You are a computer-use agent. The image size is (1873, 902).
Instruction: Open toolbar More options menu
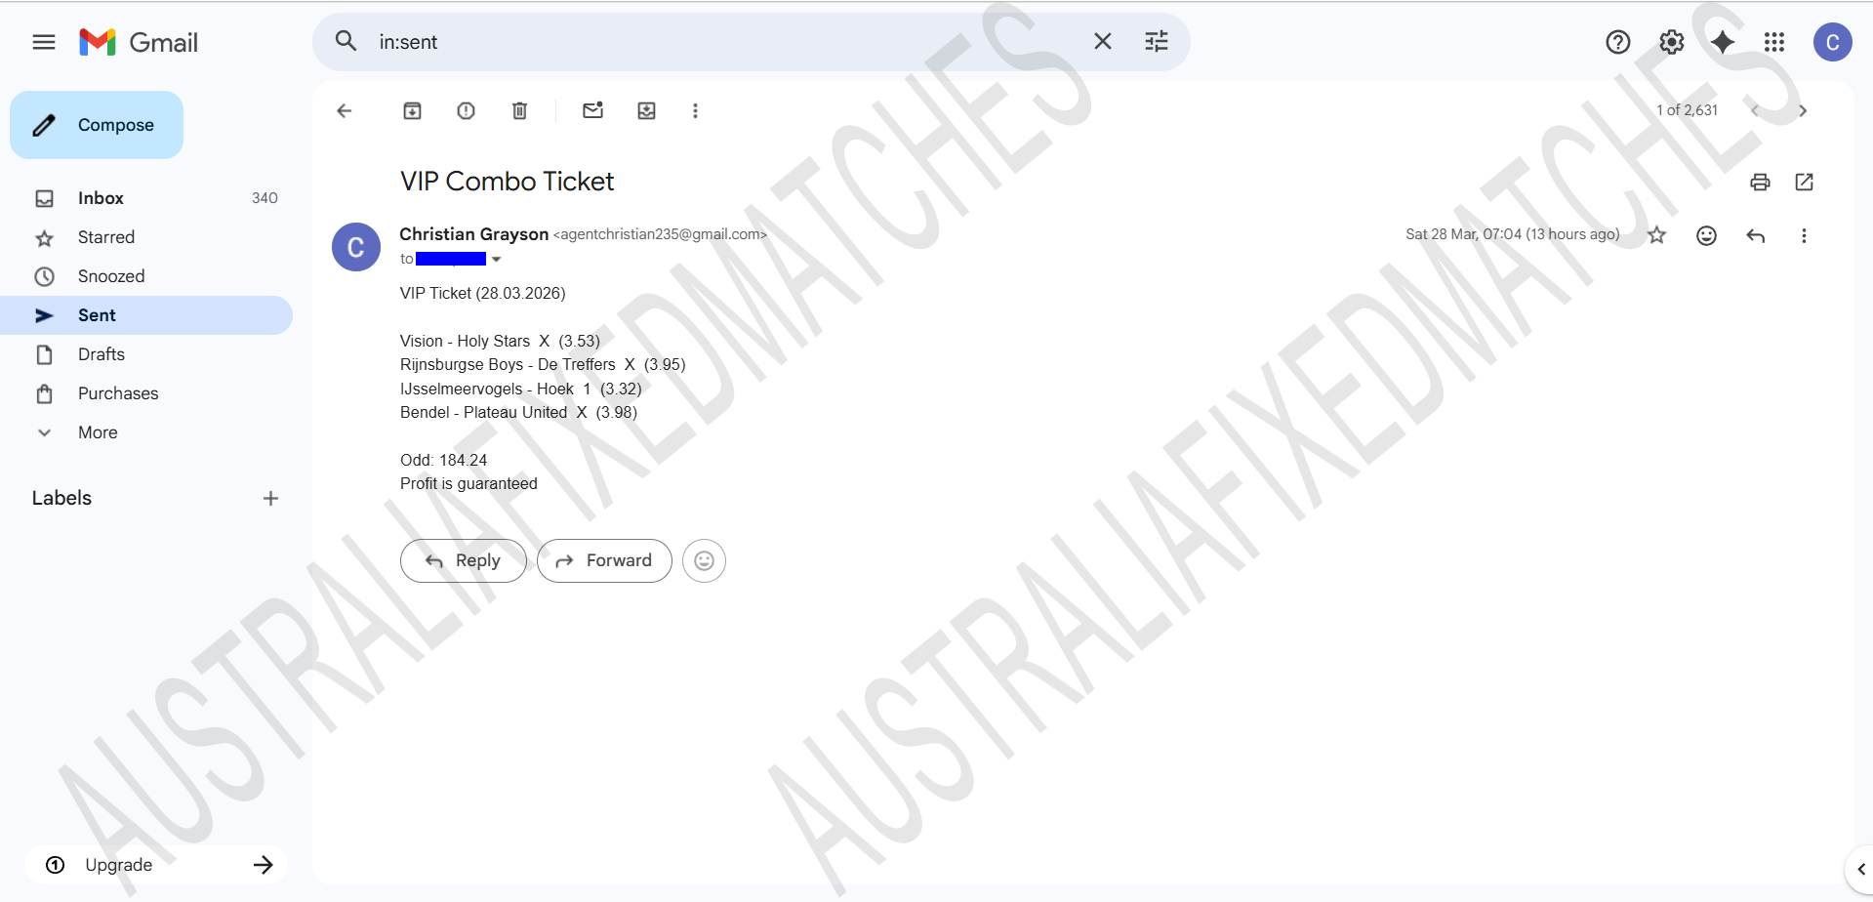696,110
